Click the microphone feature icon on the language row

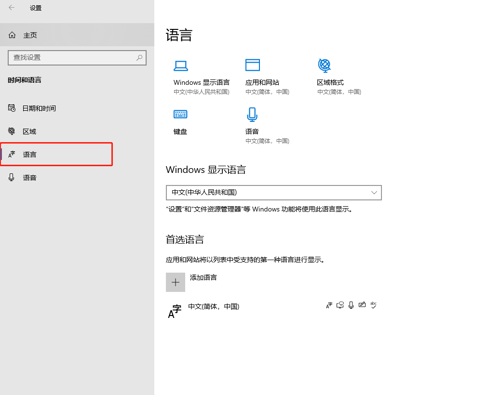[x=351, y=305]
